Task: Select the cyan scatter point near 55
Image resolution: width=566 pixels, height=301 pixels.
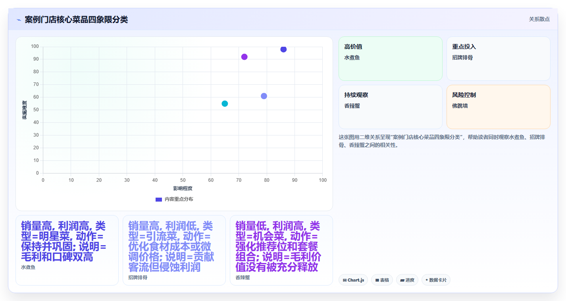Action: (x=225, y=103)
